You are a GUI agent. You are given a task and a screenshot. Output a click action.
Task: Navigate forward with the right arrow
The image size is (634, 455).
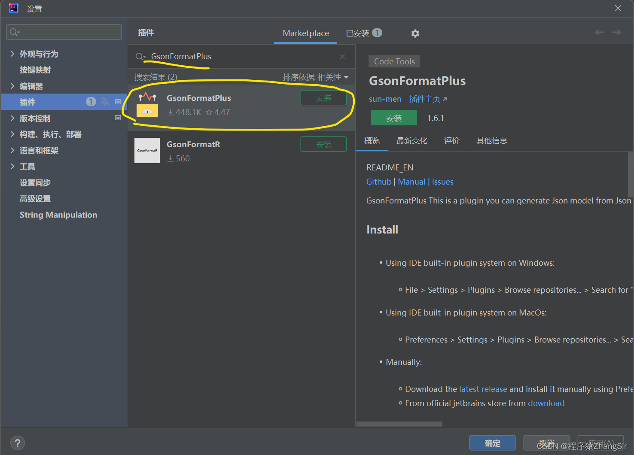tap(616, 32)
